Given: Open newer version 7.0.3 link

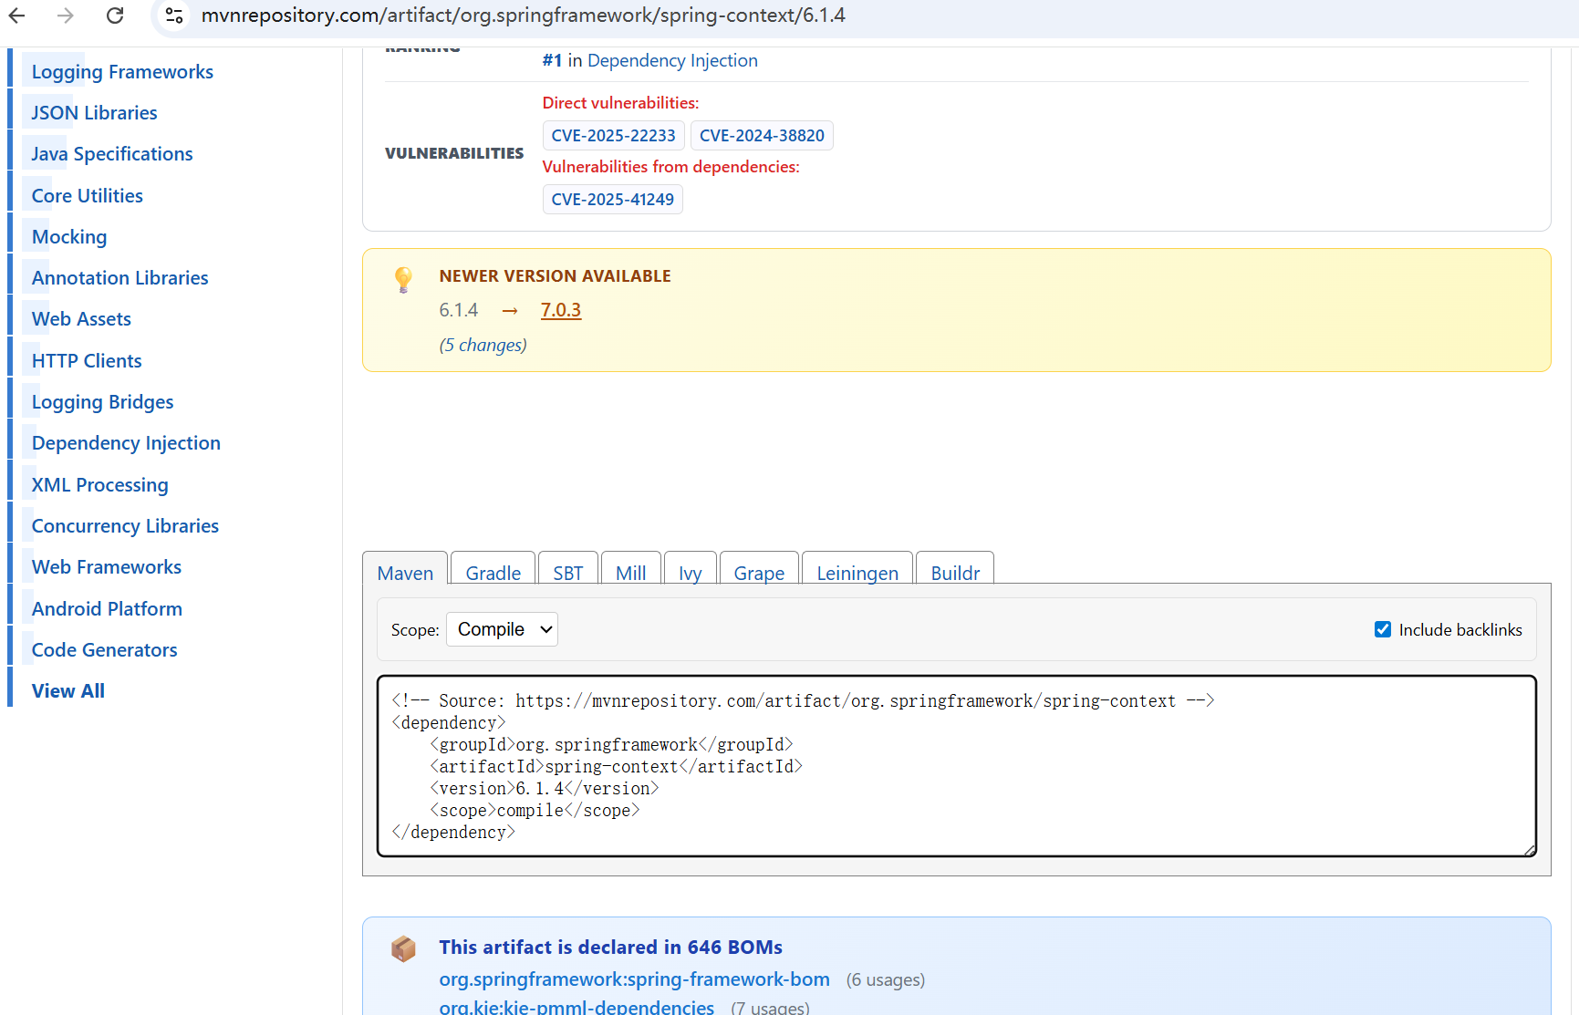Looking at the screenshot, I should 561,310.
